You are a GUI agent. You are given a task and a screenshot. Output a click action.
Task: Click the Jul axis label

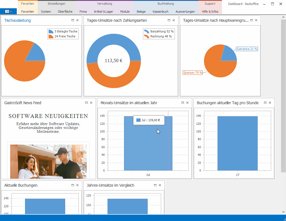[148, 175]
